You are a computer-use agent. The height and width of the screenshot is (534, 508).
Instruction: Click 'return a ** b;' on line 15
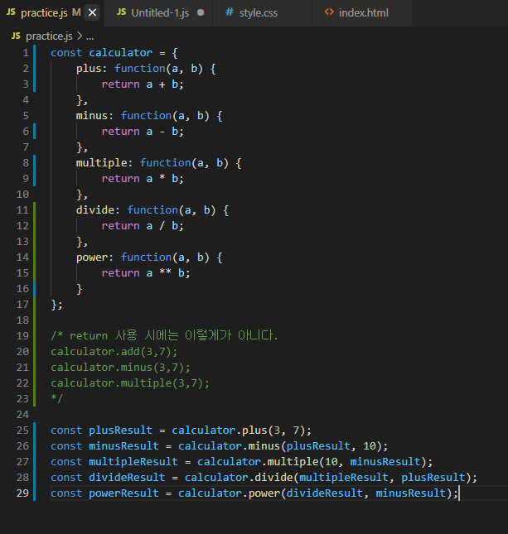click(x=146, y=273)
